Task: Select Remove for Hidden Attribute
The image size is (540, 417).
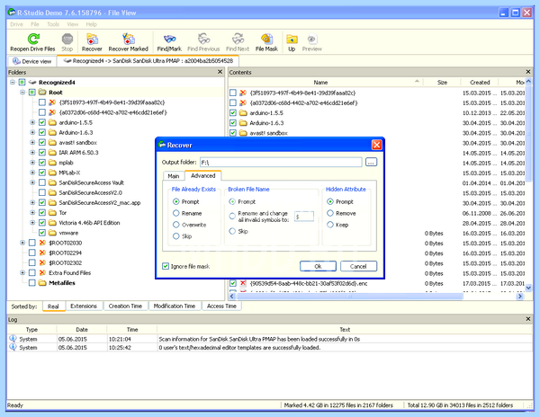Action: click(x=330, y=213)
